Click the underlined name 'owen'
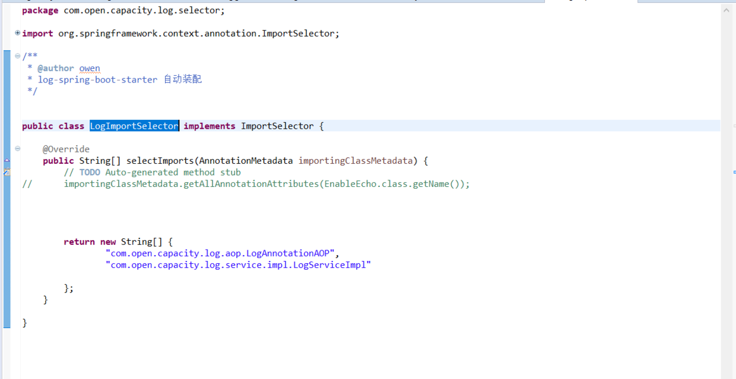The image size is (736, 379). click(90, 68)
